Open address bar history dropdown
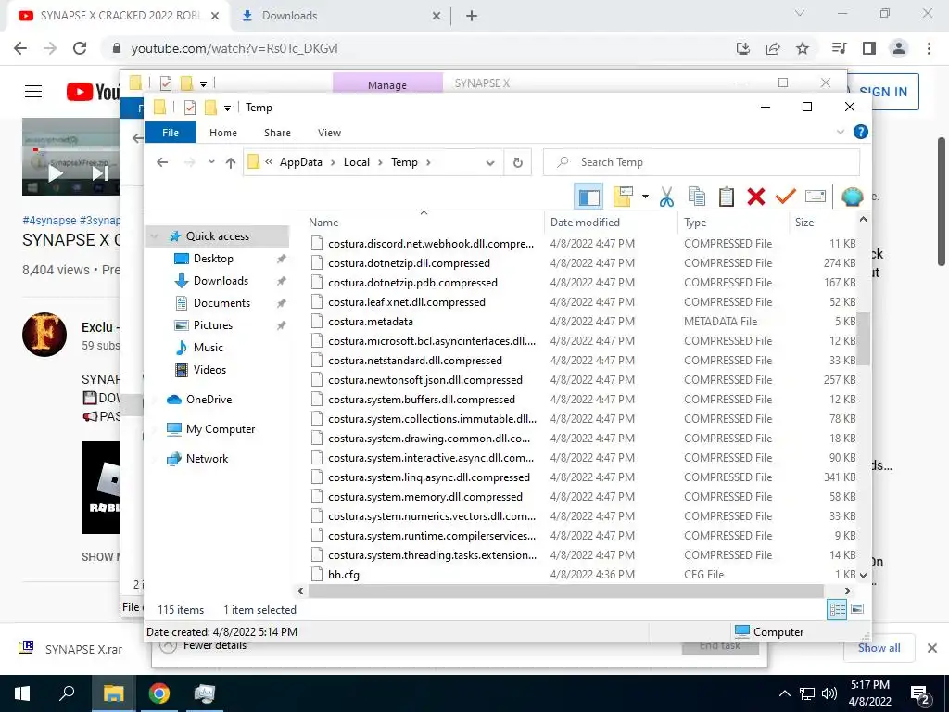The image size is (949, 712). 490,162
